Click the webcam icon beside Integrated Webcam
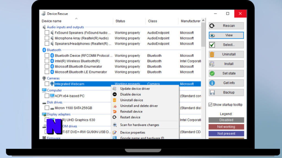Image resolution: width=282 pixels, height=158 pixels. (x=52, y=84)
